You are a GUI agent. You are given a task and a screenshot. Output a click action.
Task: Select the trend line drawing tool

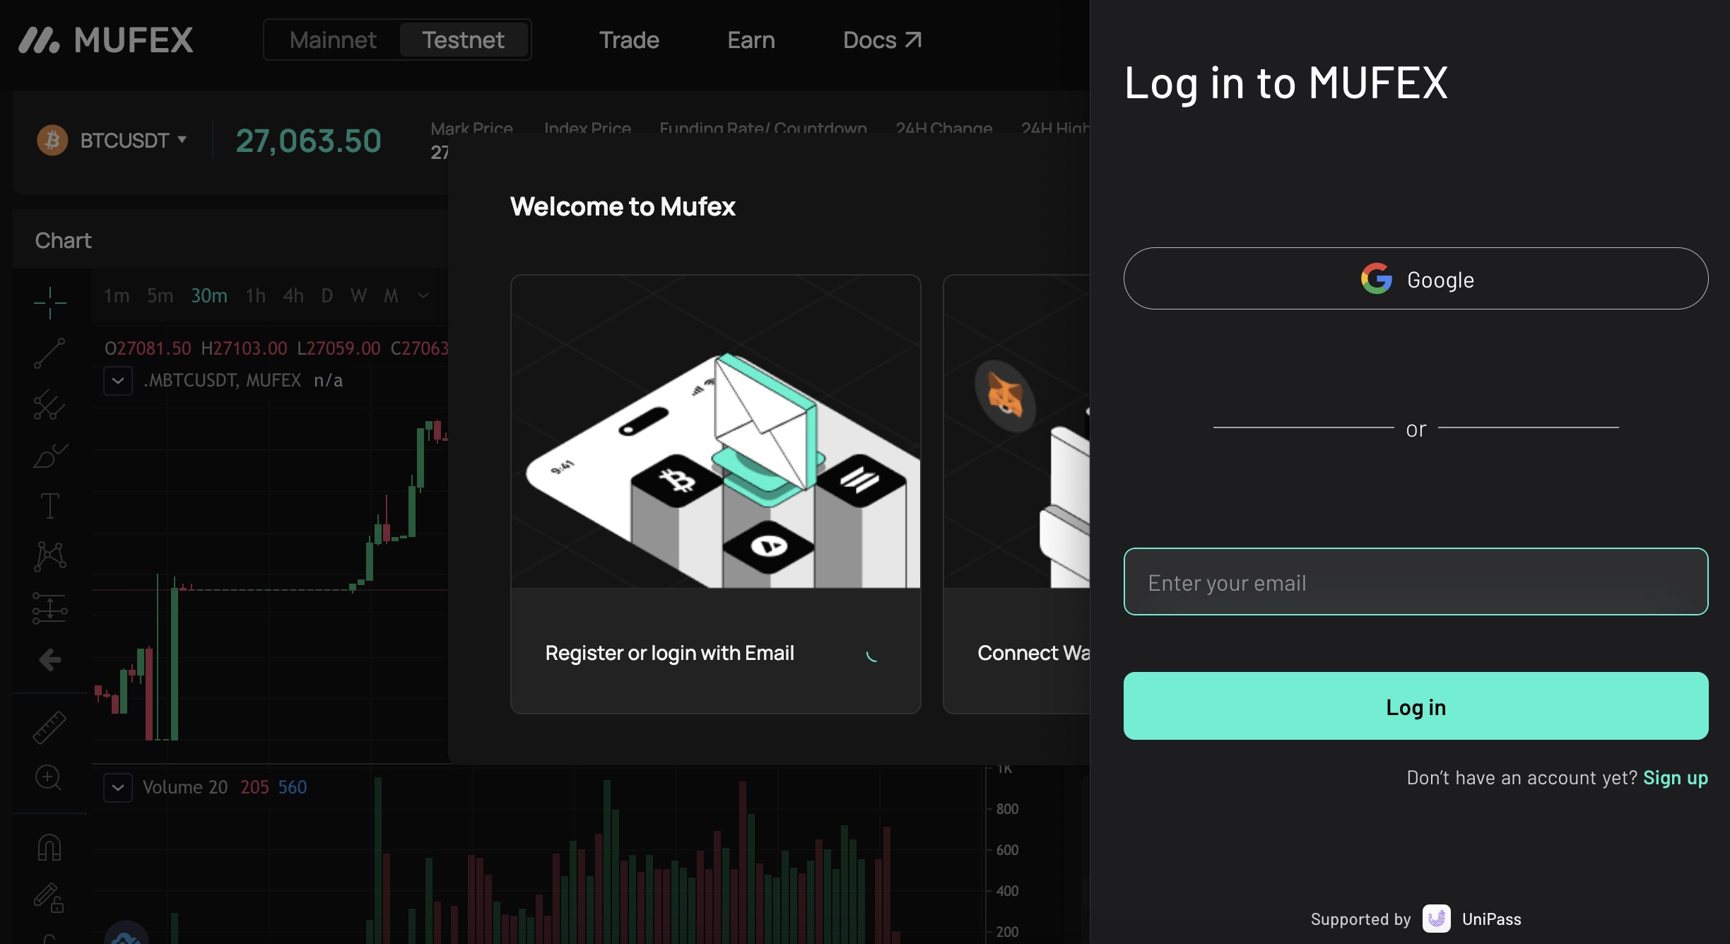point(49,353)
